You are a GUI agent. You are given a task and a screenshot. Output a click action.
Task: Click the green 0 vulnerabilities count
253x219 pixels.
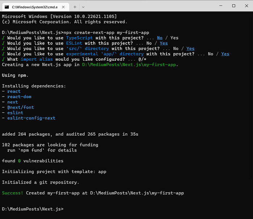point(20,161)
